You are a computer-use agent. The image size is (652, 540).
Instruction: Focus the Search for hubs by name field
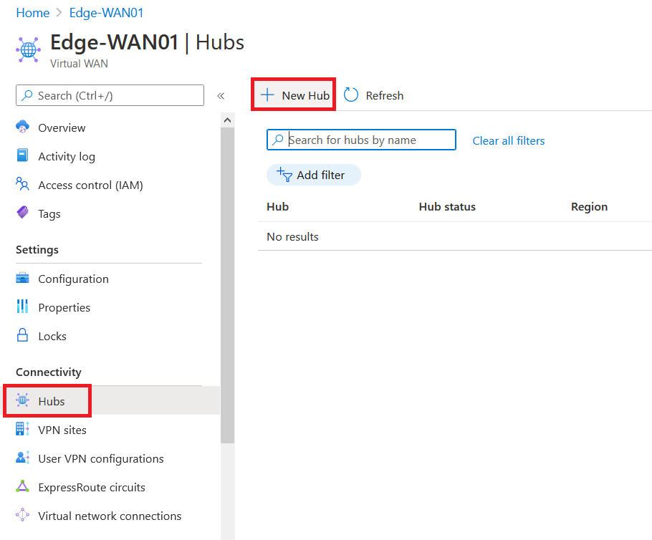pos(361,140)
